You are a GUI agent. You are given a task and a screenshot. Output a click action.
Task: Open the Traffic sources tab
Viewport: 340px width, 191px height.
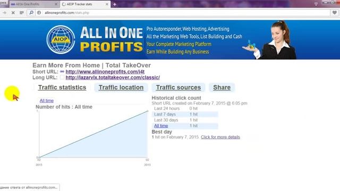[x=178, y=87]
